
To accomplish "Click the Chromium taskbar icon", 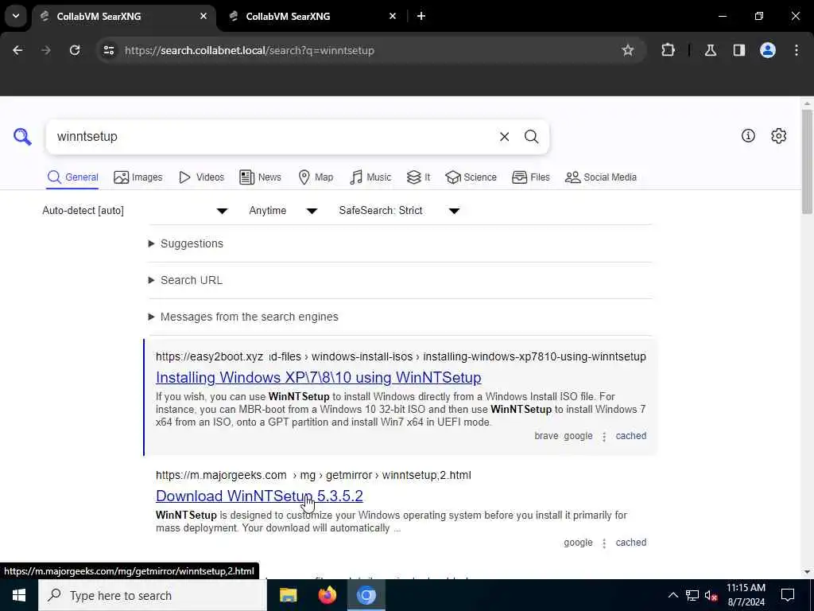I will click(366, 595).
